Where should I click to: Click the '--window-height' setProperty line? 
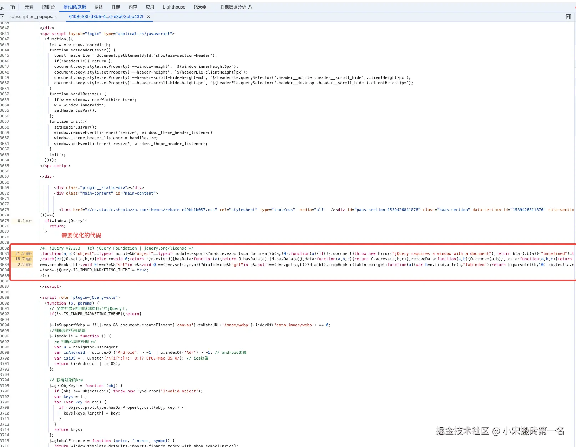tap(146, 67)
